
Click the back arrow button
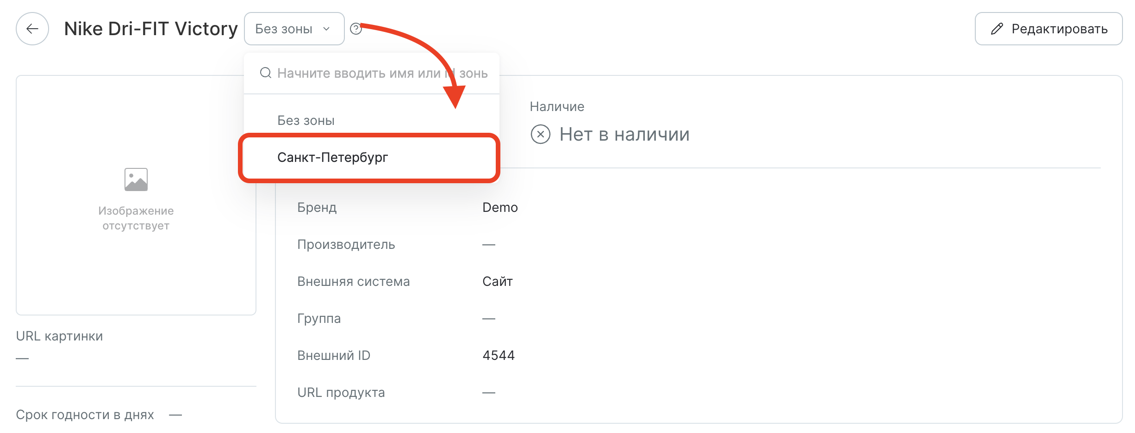[x=32, y=29]
